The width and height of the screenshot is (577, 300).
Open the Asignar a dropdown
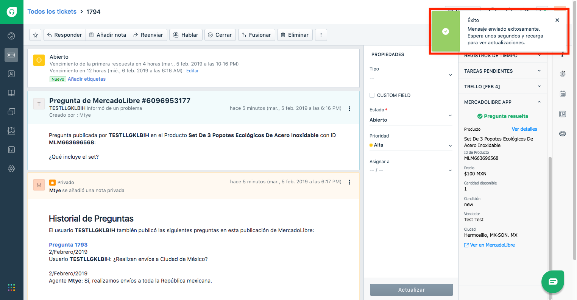click(x=411, y=170)
